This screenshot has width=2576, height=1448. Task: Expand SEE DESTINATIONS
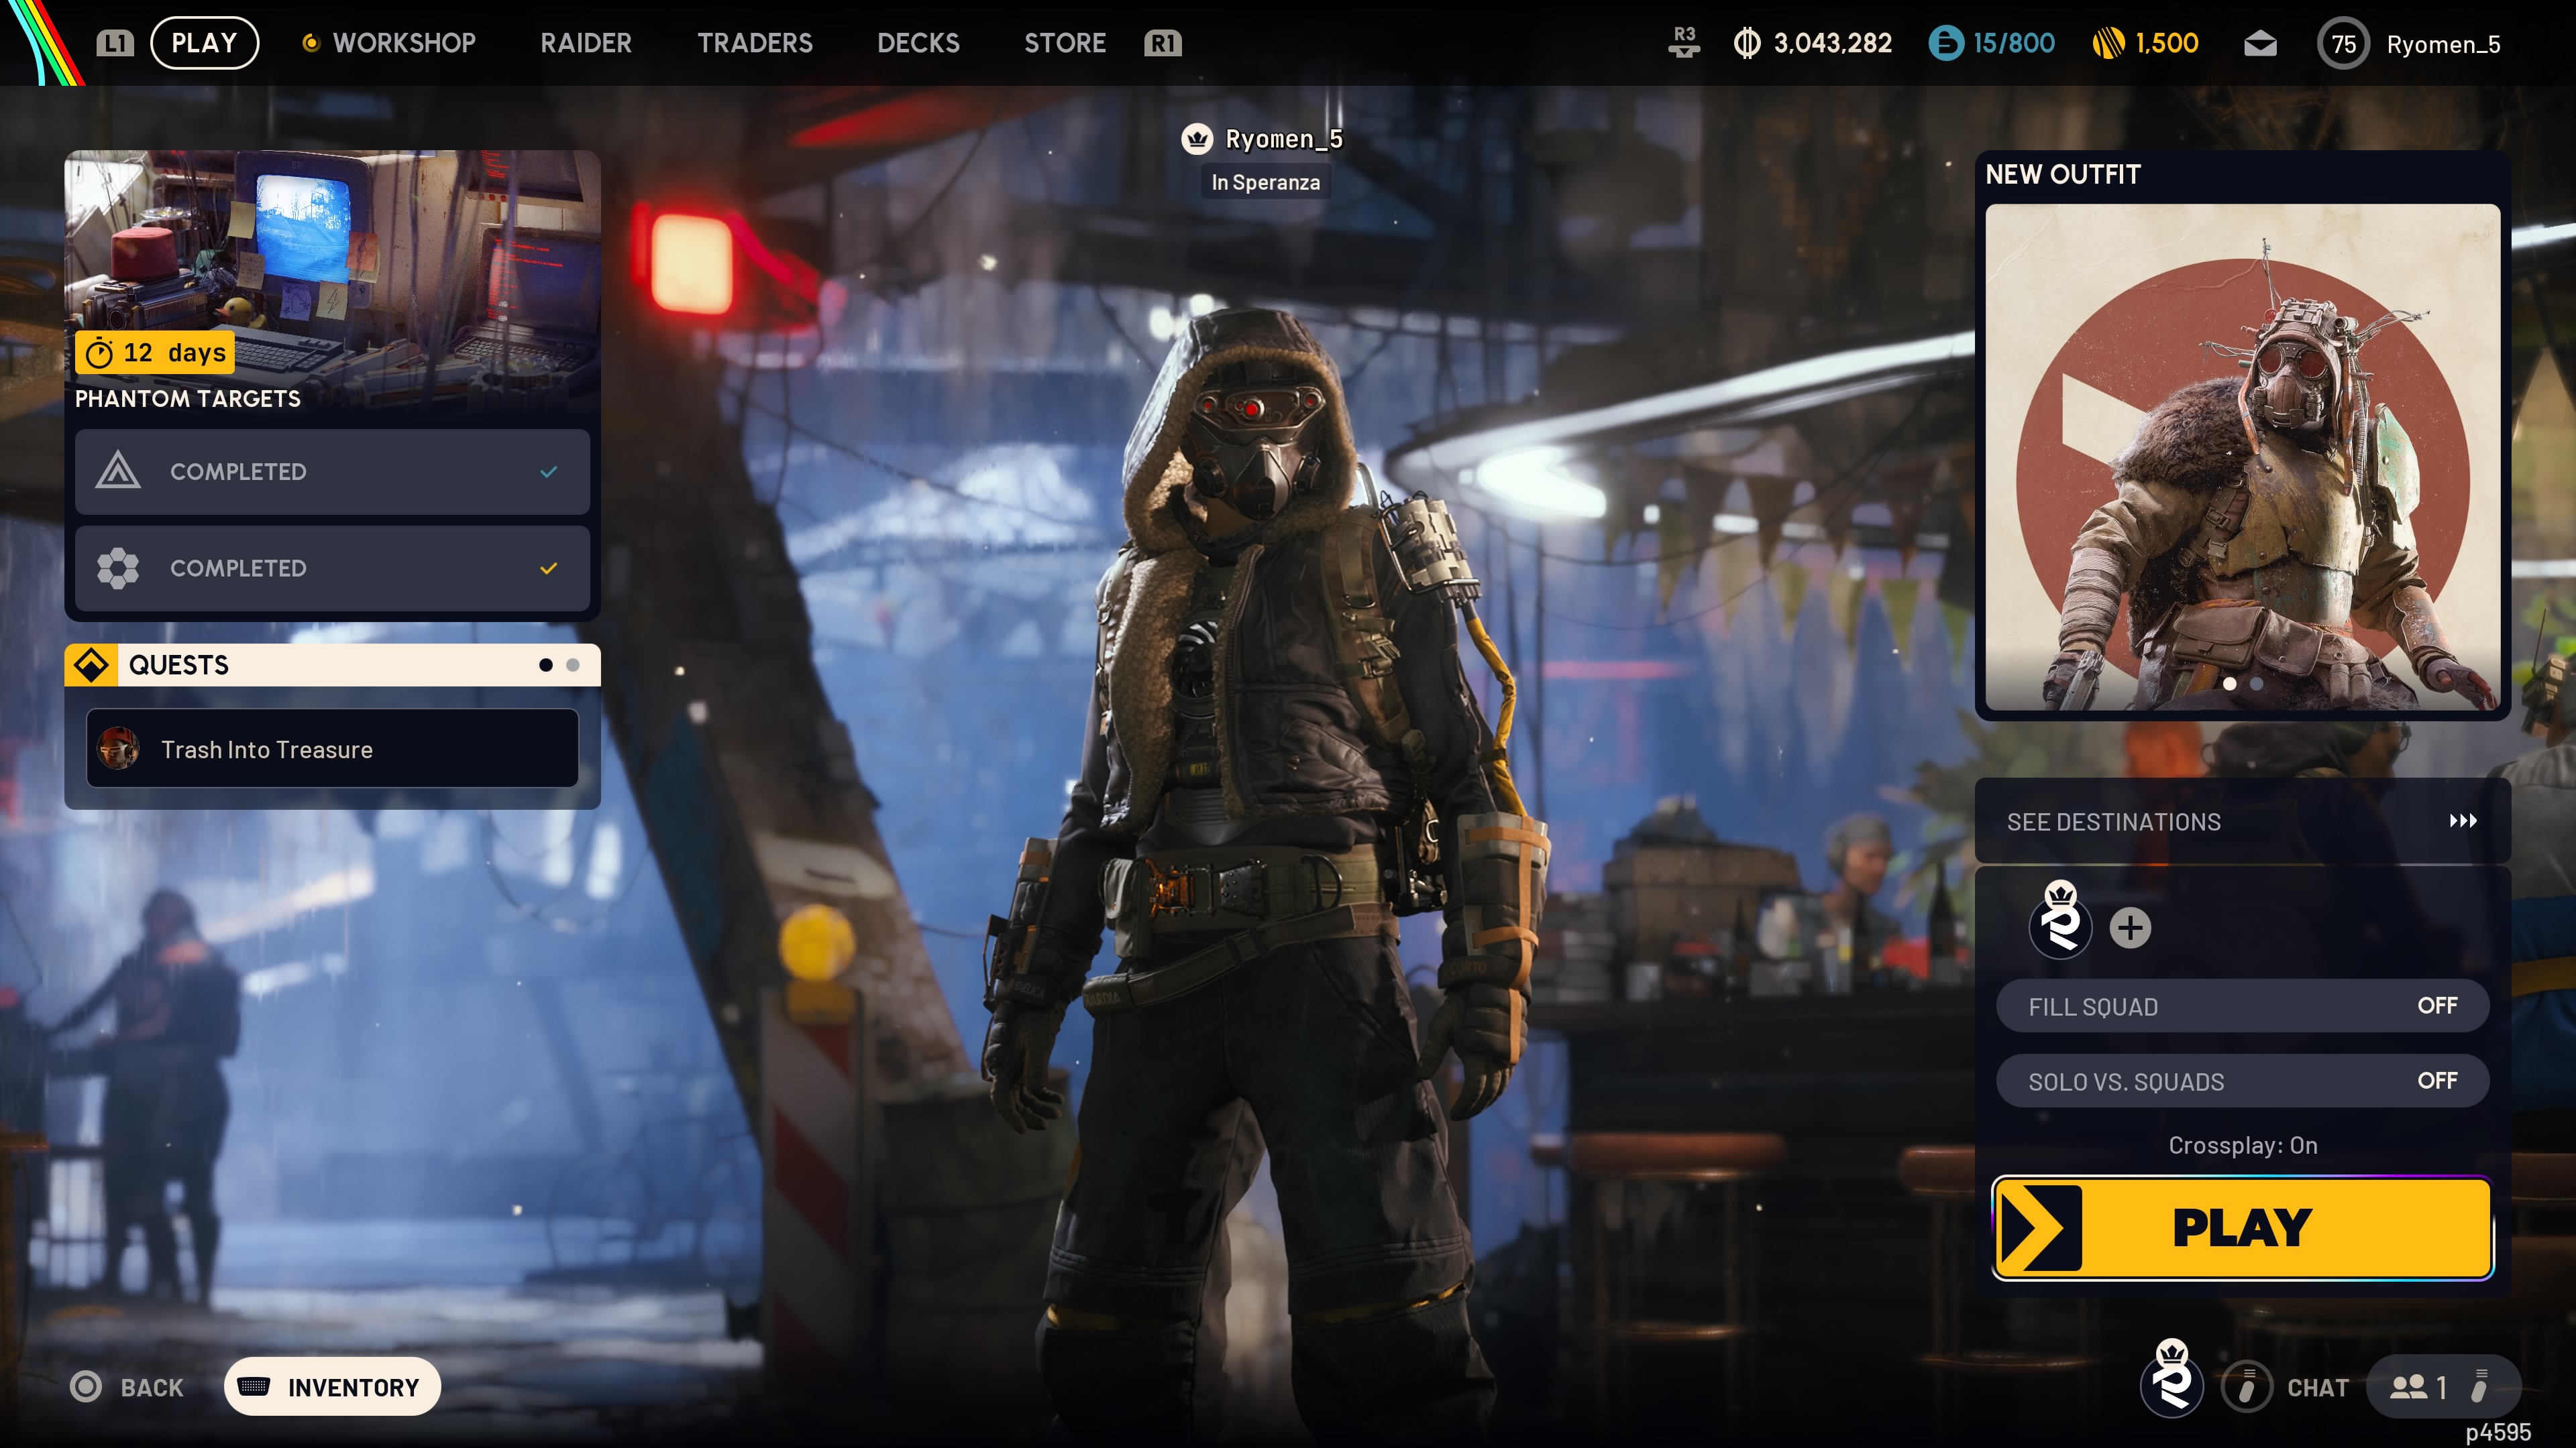click(x=2242, y=821)
